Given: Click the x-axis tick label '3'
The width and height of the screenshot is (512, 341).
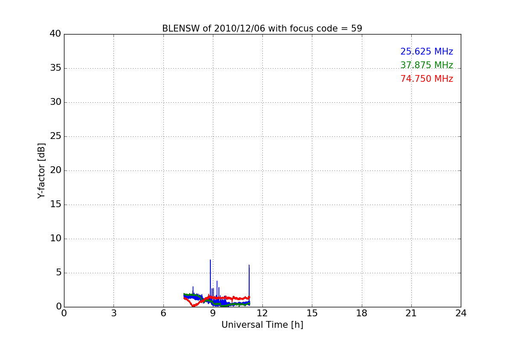Looking at the screenshot, I should [113, 313].
